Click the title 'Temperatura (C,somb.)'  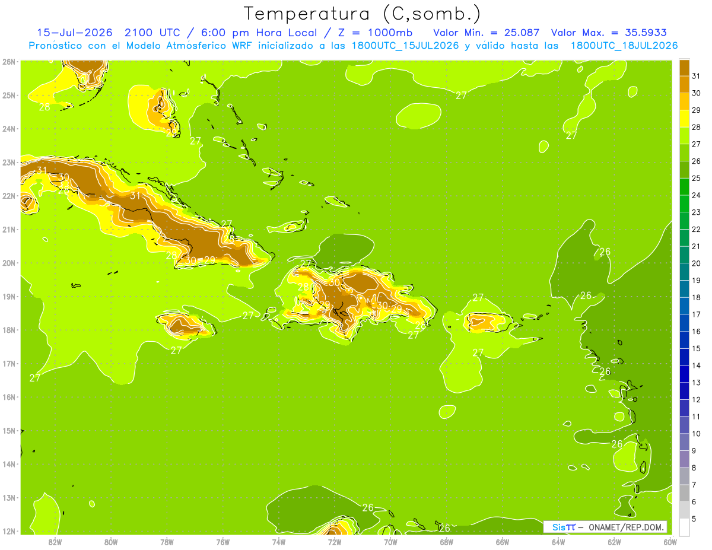pyautogui.click(x=362, y=13)
